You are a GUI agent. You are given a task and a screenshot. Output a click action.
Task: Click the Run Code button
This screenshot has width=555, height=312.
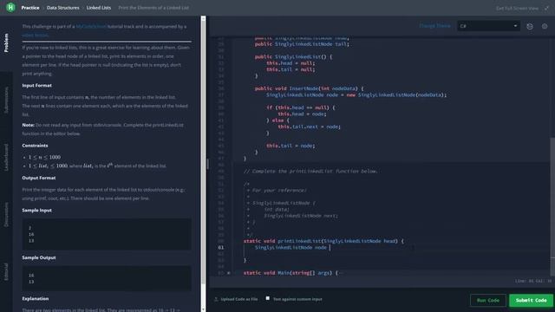(x=487, y=301)
